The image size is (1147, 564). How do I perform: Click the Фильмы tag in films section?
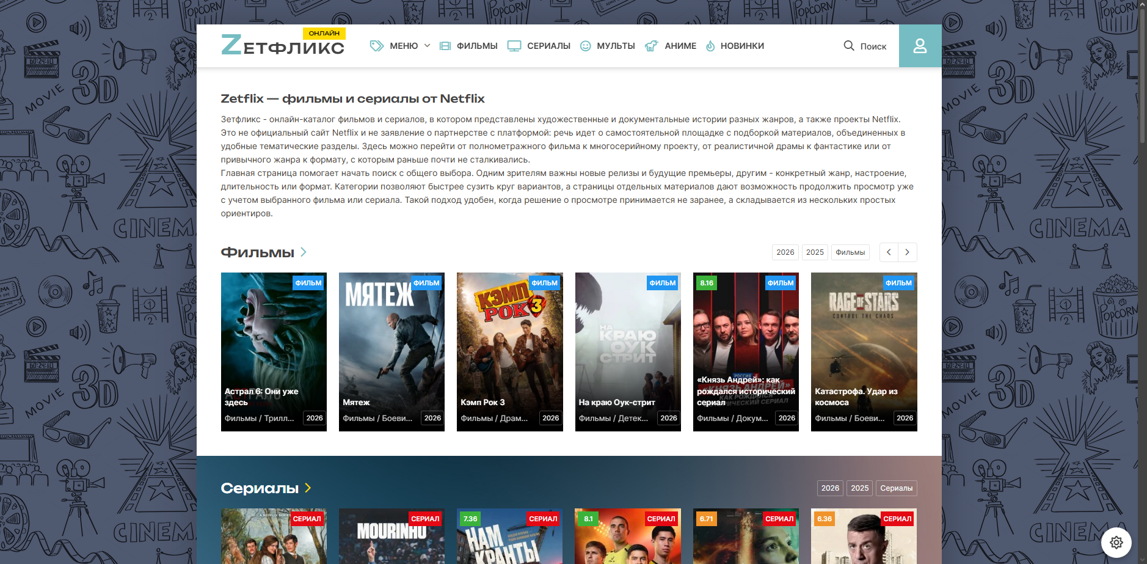(850, 252)
